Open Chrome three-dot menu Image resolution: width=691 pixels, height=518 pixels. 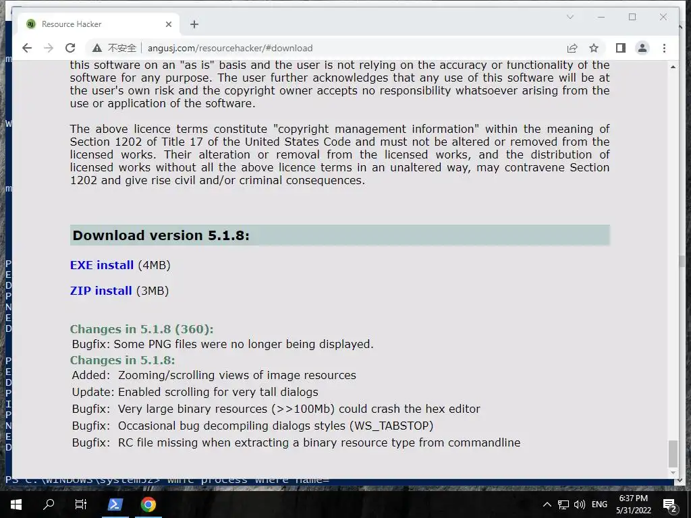pos(664,48)
